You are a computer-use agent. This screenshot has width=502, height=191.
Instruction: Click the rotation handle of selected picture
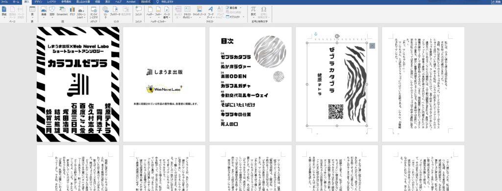(337, 36)
